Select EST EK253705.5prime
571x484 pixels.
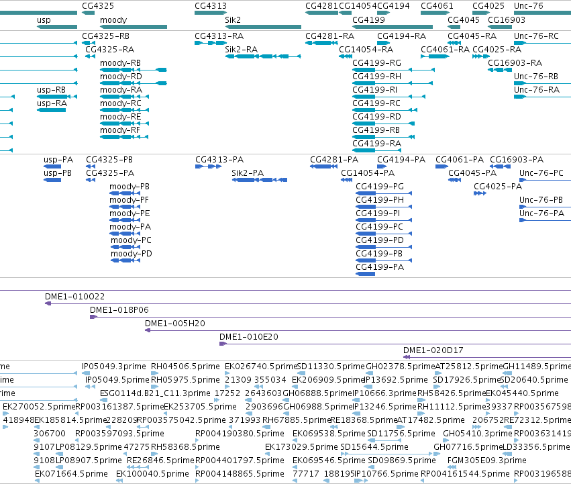pos(201,407)
